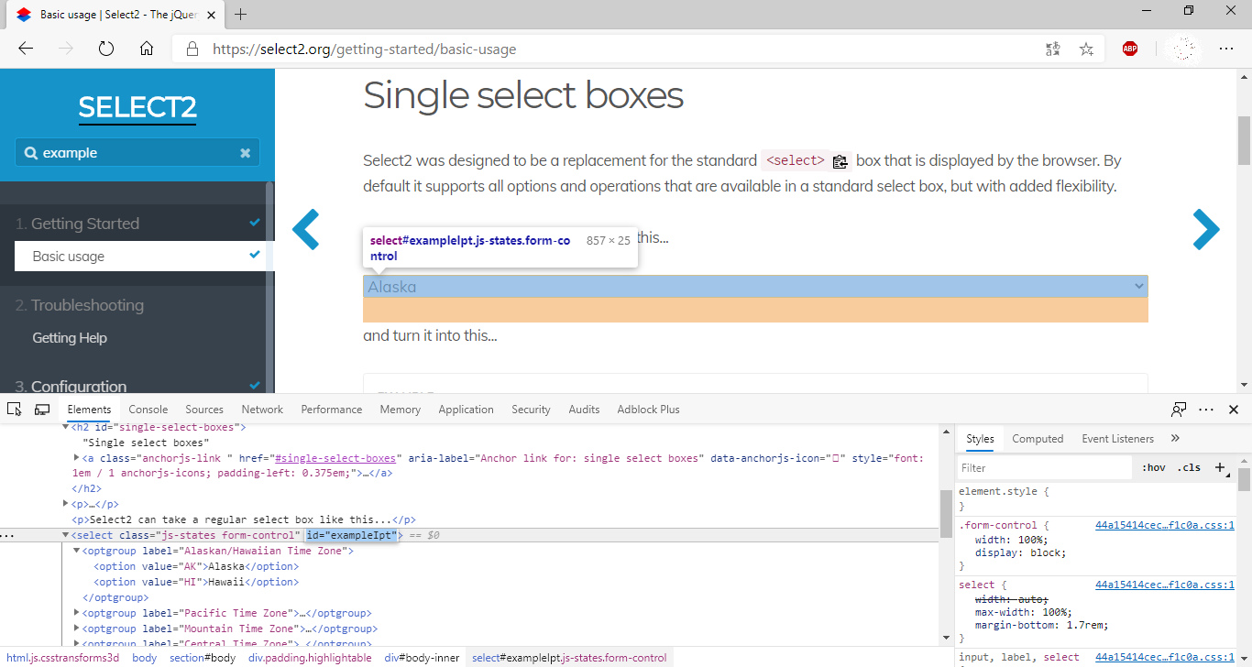Screen dimensions: 1252x667
Task: Show more Styles pane tabs via chevrons
Action: (1175, 439)
